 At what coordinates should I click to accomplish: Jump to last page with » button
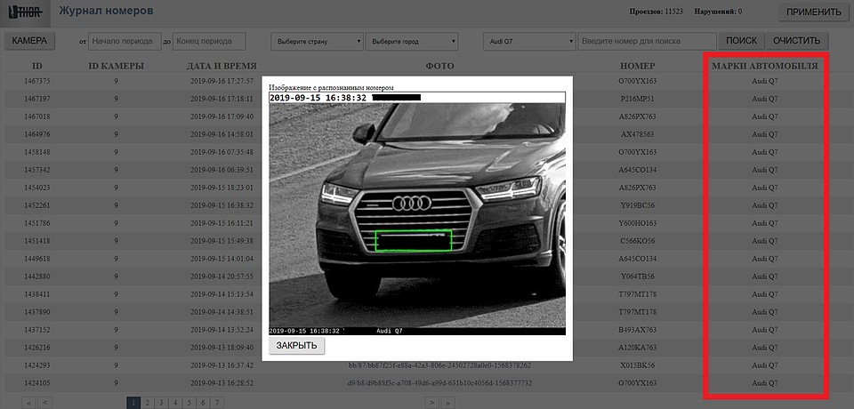[x=447, y=403]
